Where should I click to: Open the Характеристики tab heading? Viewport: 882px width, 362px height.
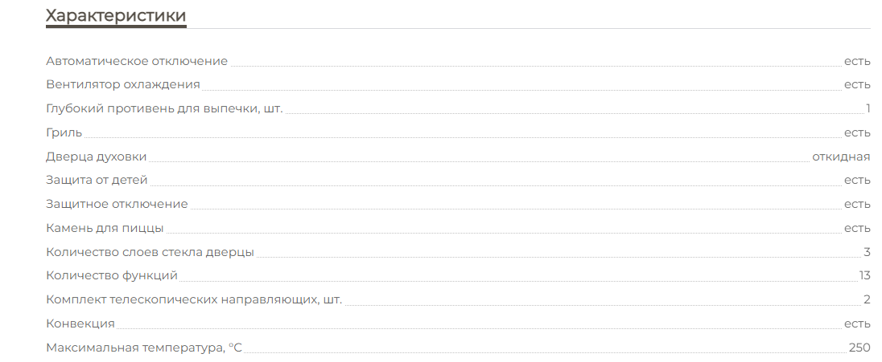point(116,15)
